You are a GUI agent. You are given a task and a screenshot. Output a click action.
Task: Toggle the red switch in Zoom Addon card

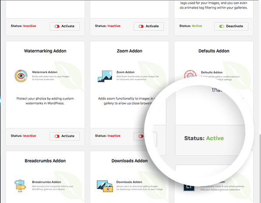tap(141, 136)
